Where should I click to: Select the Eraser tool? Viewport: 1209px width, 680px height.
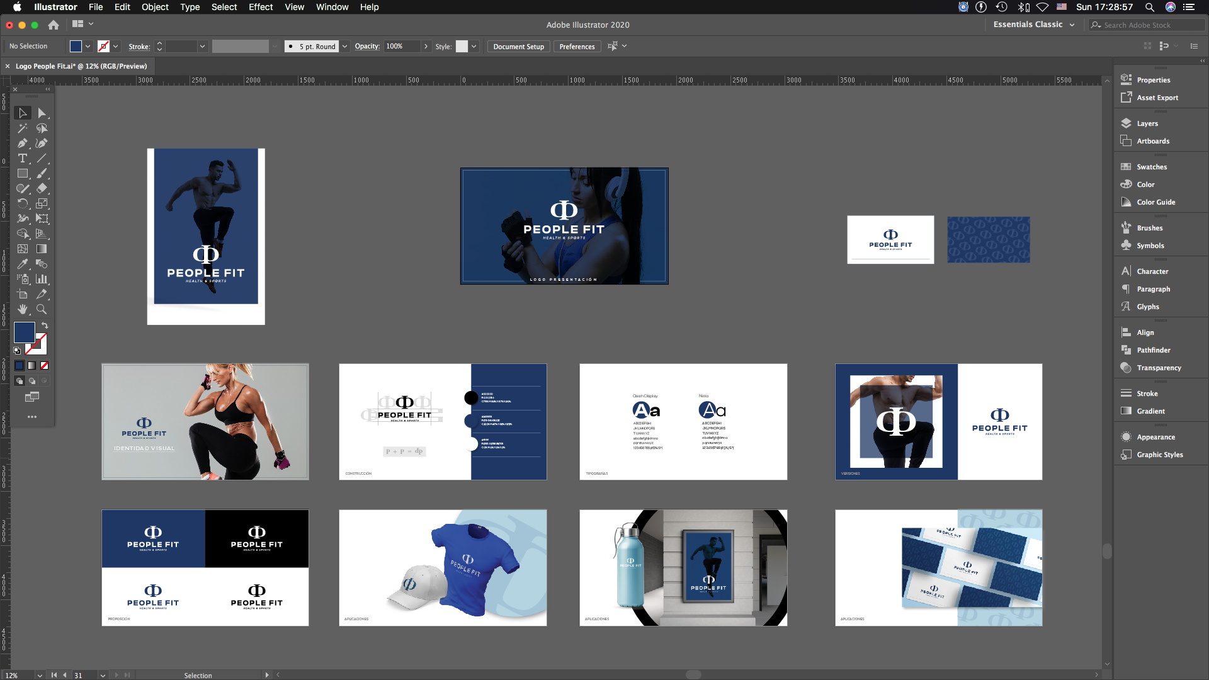point(42,189)
